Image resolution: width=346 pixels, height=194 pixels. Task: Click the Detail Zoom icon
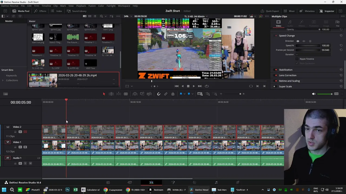pyautogui.click(x=208, y=94)
